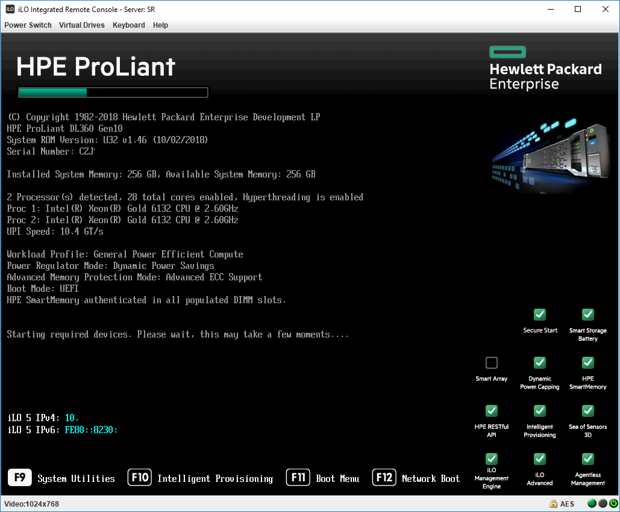Click the UPI Speed: 10.4 GT/s line

tap(55, 231)
